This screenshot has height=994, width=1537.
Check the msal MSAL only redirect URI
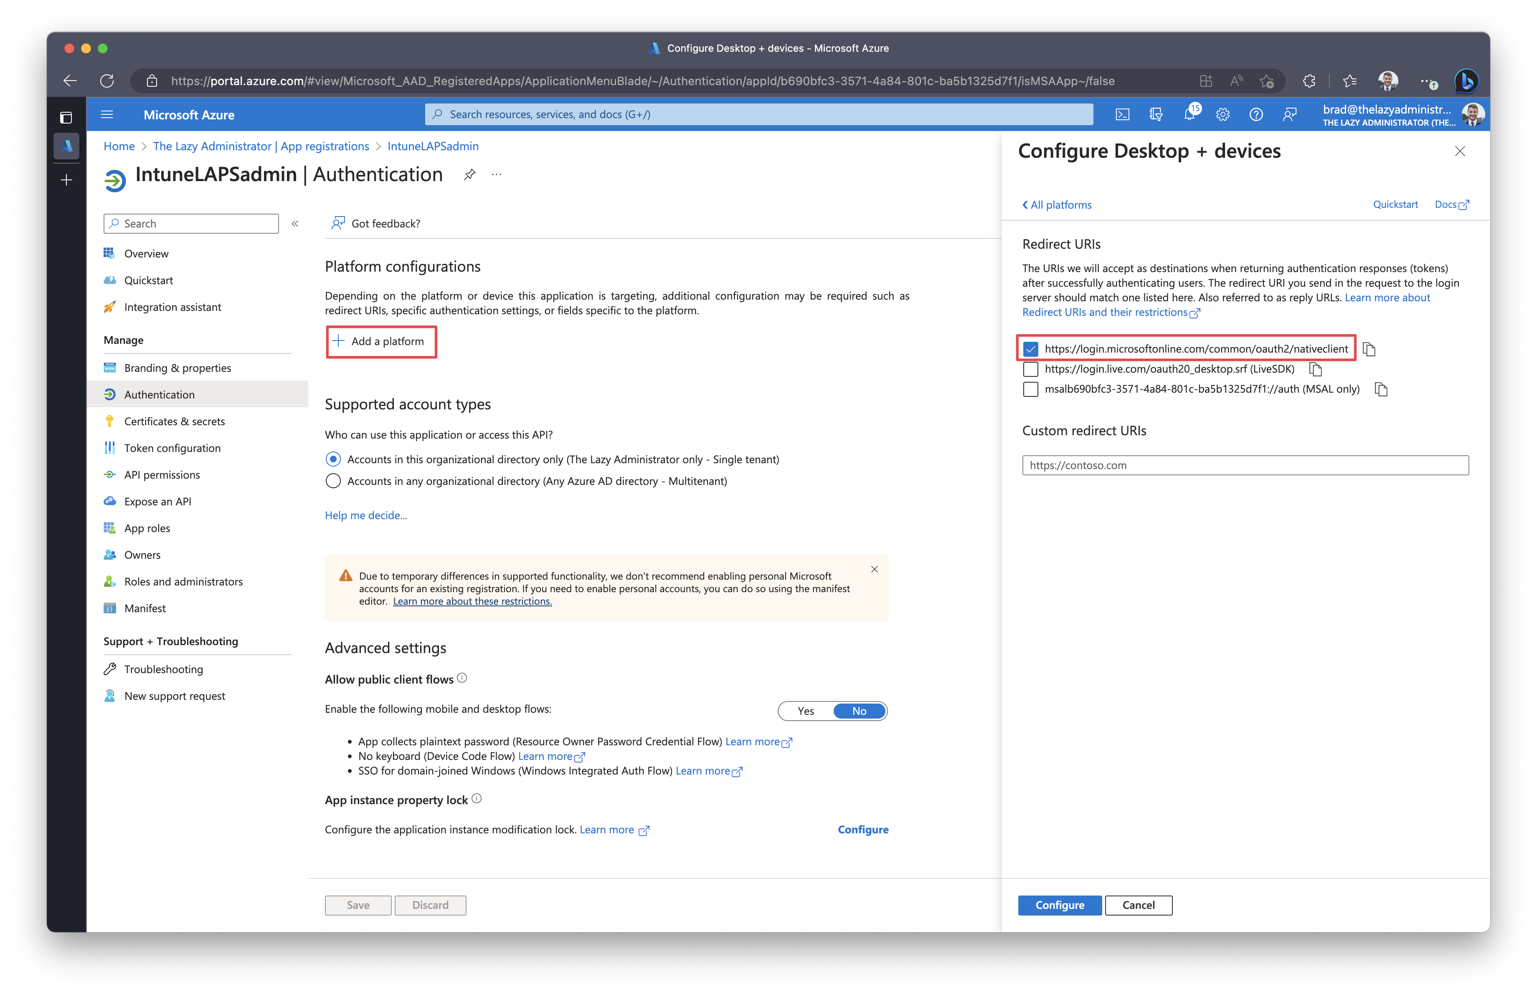click(1030, 389)
